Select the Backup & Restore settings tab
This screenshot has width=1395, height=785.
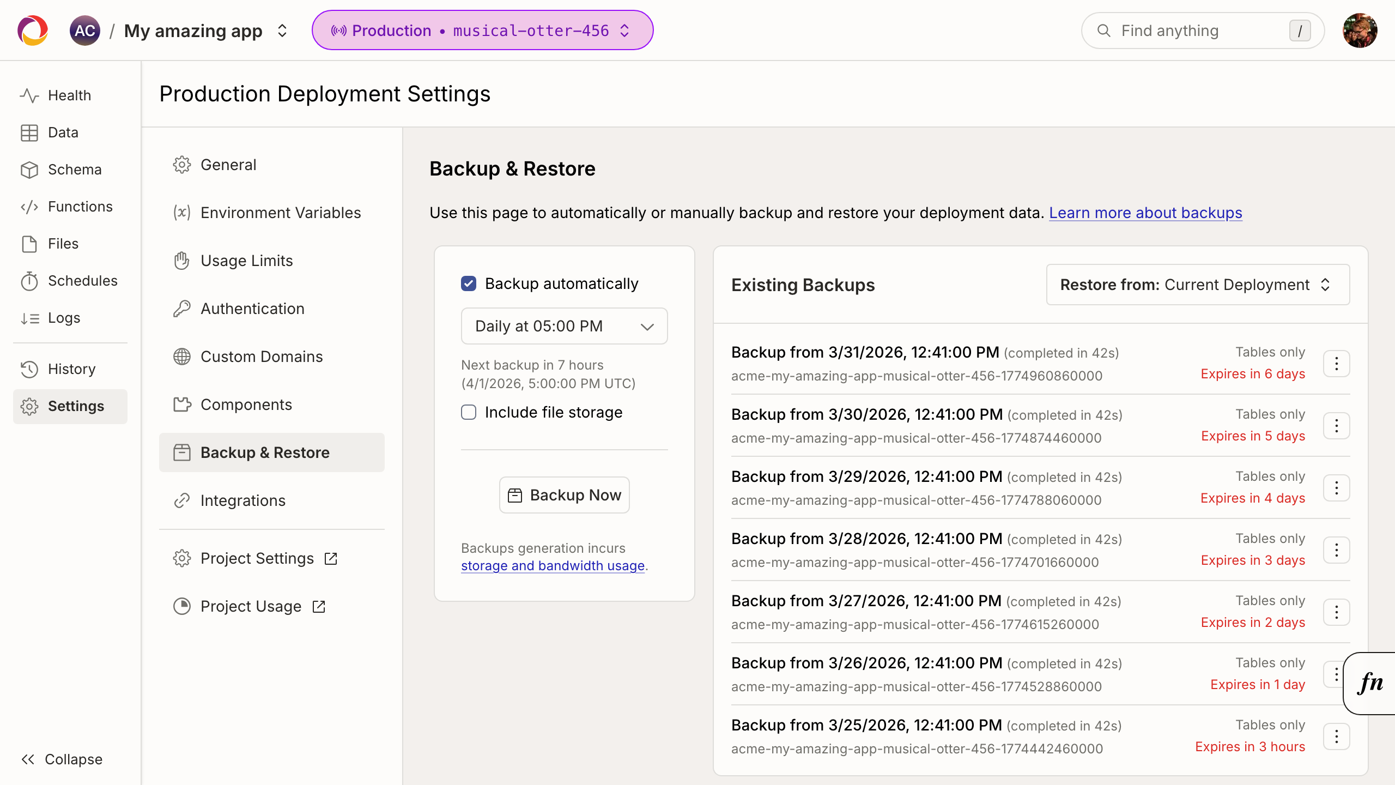point(271,452)
